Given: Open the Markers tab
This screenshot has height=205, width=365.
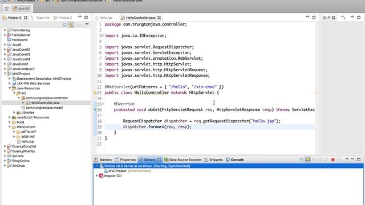Looking at the screenshot, I should tap(103, 159).
